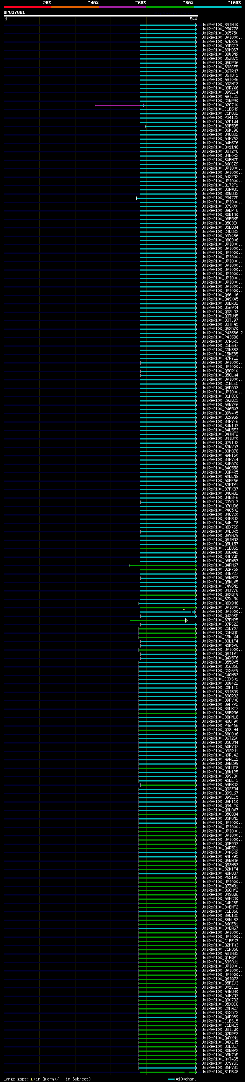Screen dimensions: 245x1082
Task: Select hit label UniRef100_Q7ZWD1
Action: pos(219,886)
